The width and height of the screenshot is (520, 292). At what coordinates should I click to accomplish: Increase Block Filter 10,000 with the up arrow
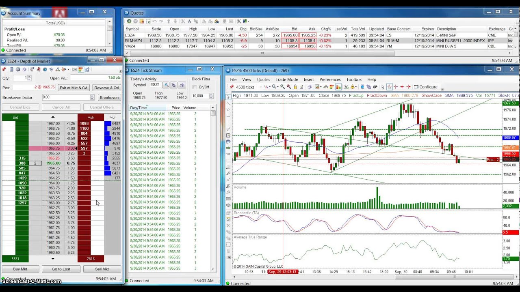coord(211,94)
